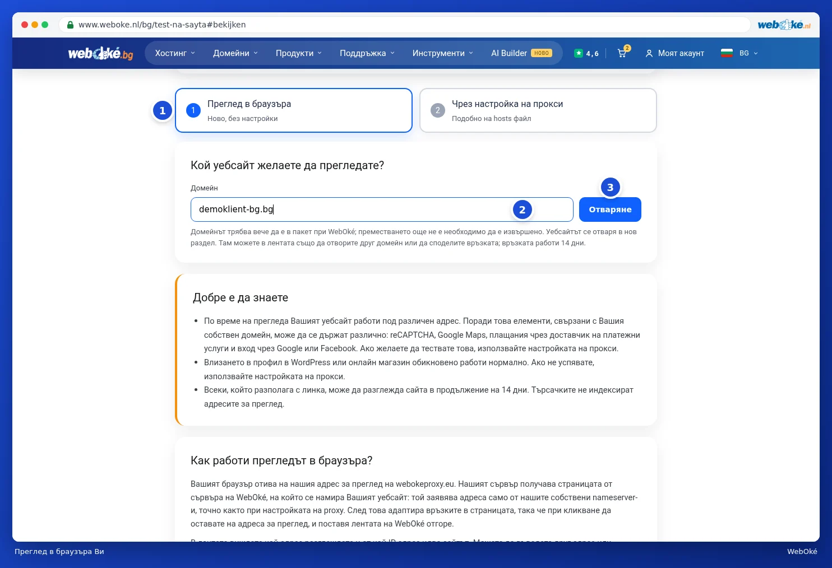Viewport: 832px width, 568px height.
Task: Click the WebOké.bg logo in the navigation bar
Action: [101, 53]
